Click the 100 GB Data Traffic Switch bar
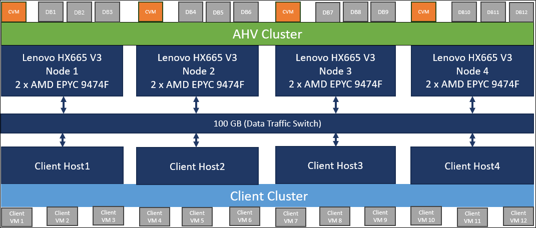This screenshot has height=228, width=536. 268,123
